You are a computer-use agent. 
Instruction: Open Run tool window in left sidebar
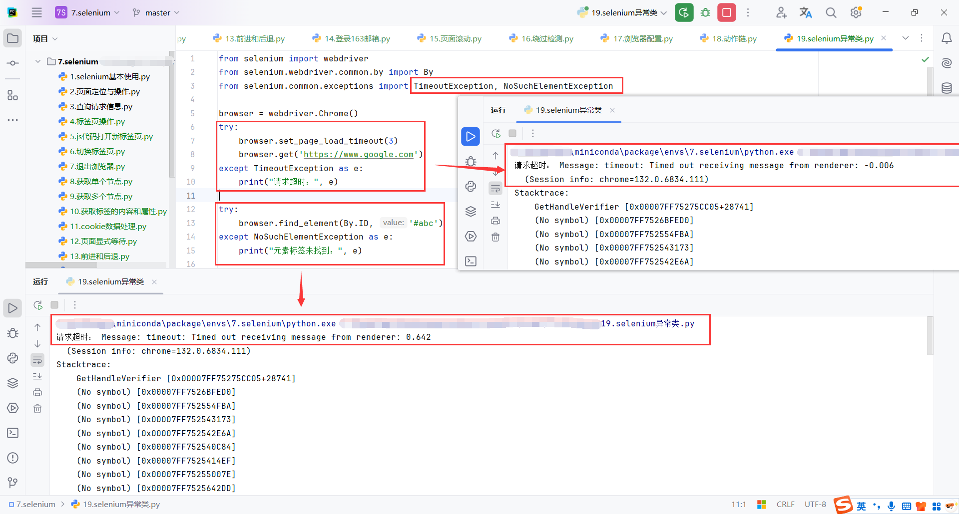click(x=12, y=308)
